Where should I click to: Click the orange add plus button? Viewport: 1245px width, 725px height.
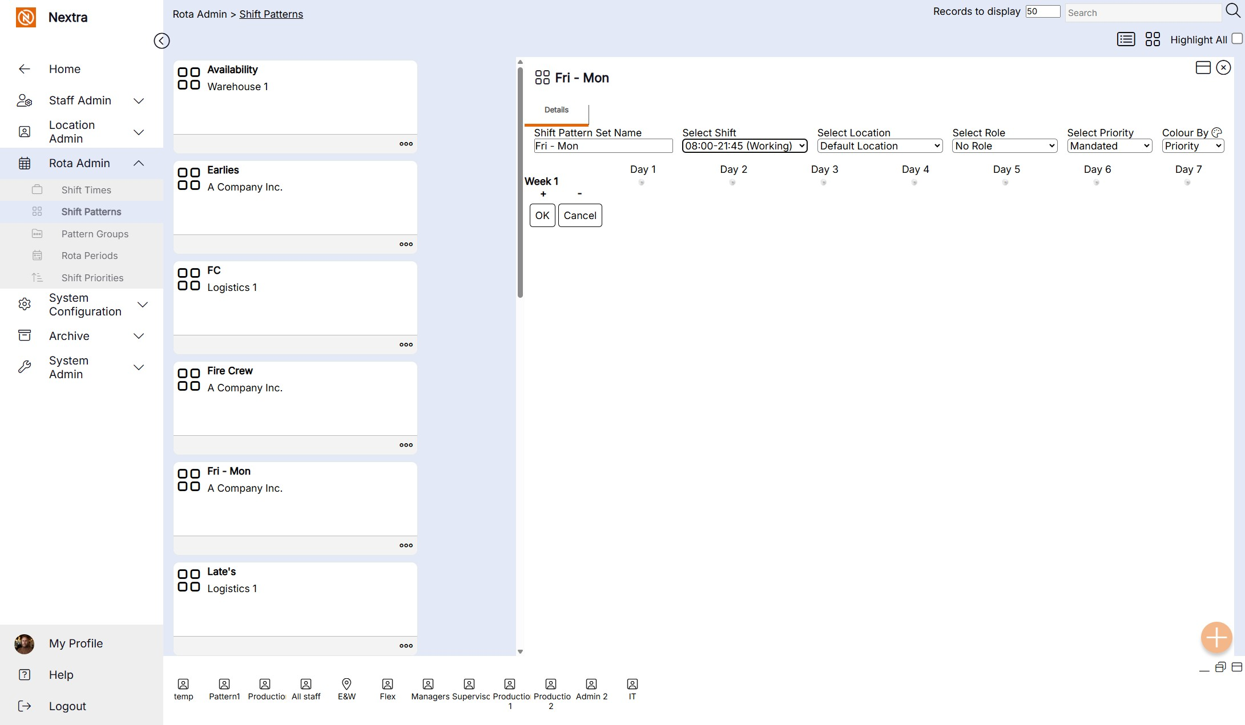pyautogui.click(x=1216, y=637)
